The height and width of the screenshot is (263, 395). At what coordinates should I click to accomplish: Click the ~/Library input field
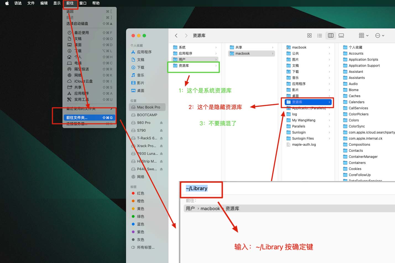coord(201,188)
